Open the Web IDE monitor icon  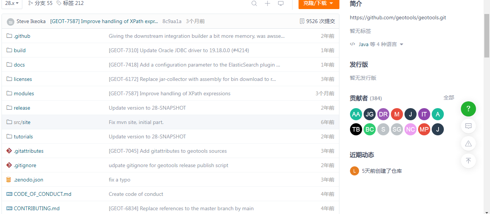coord(281,3)
